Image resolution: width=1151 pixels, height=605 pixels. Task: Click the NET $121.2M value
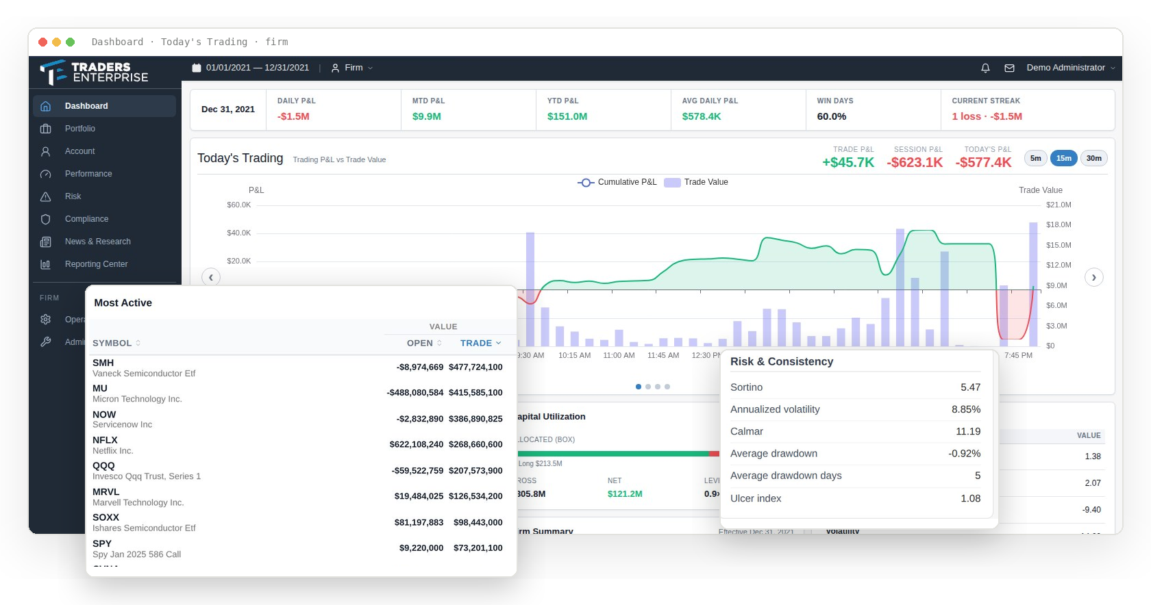(x=625, y=494)
